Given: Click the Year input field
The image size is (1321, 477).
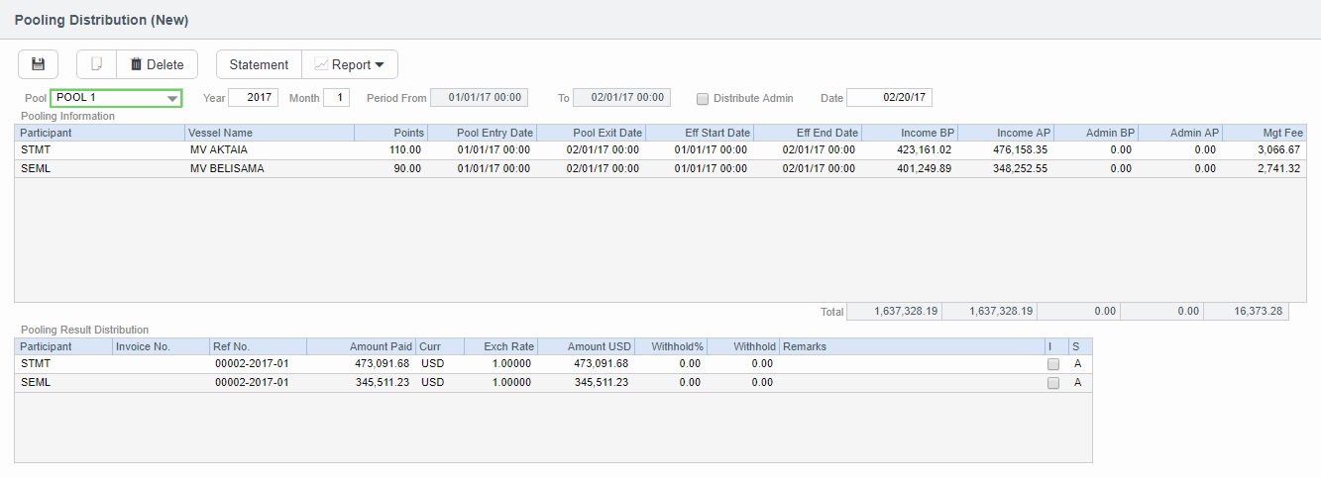Looking at the screenshot, I should coord(253,98).
